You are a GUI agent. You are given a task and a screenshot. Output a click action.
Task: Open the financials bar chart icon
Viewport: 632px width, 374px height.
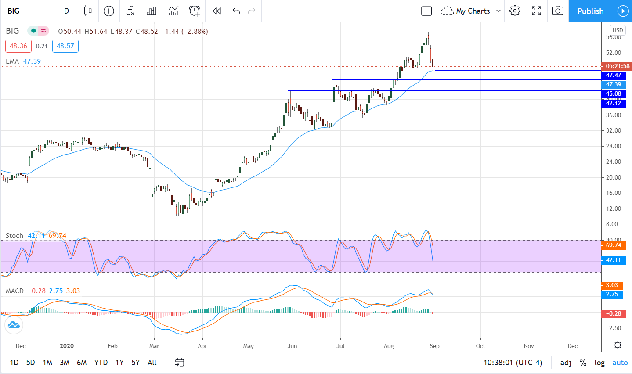[x=152, y=11]
